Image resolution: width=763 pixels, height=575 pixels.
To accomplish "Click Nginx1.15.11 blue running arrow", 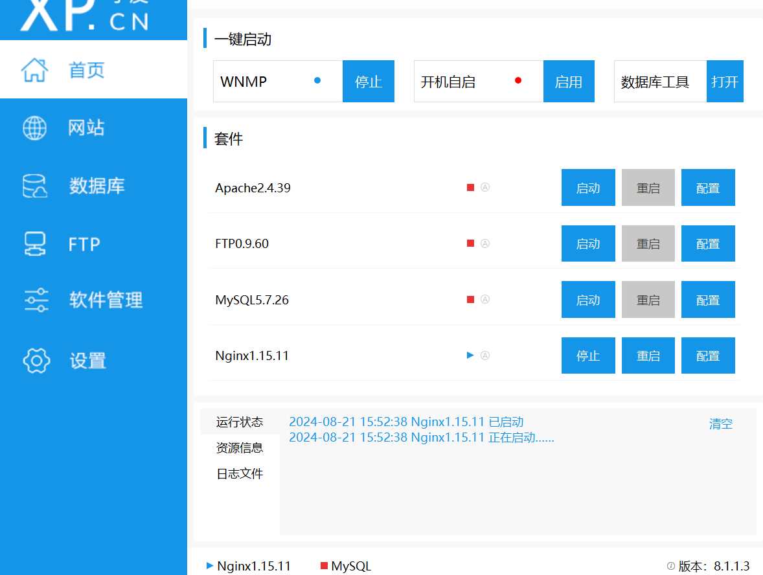I will pyautogui.click(x=470, y=355).
